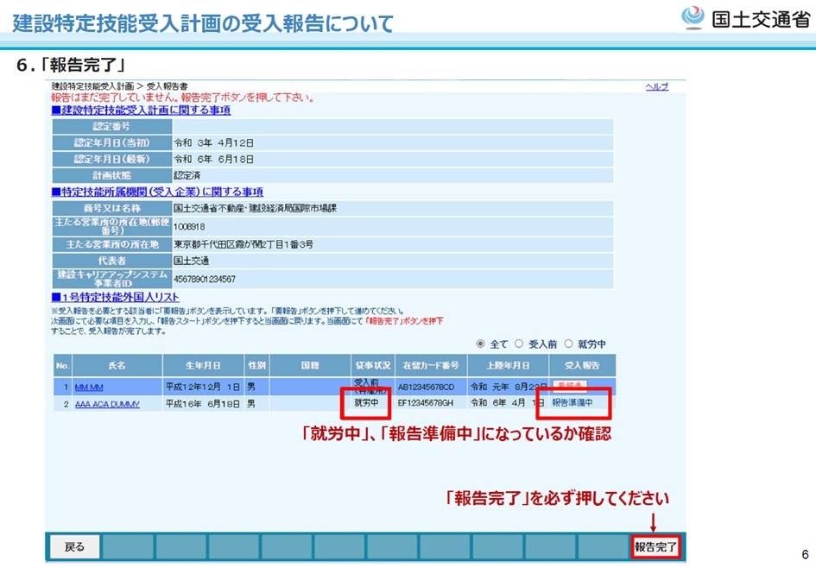Open the MM MM name link
This screenshot has height=574, width=816.
coord(90,388)
